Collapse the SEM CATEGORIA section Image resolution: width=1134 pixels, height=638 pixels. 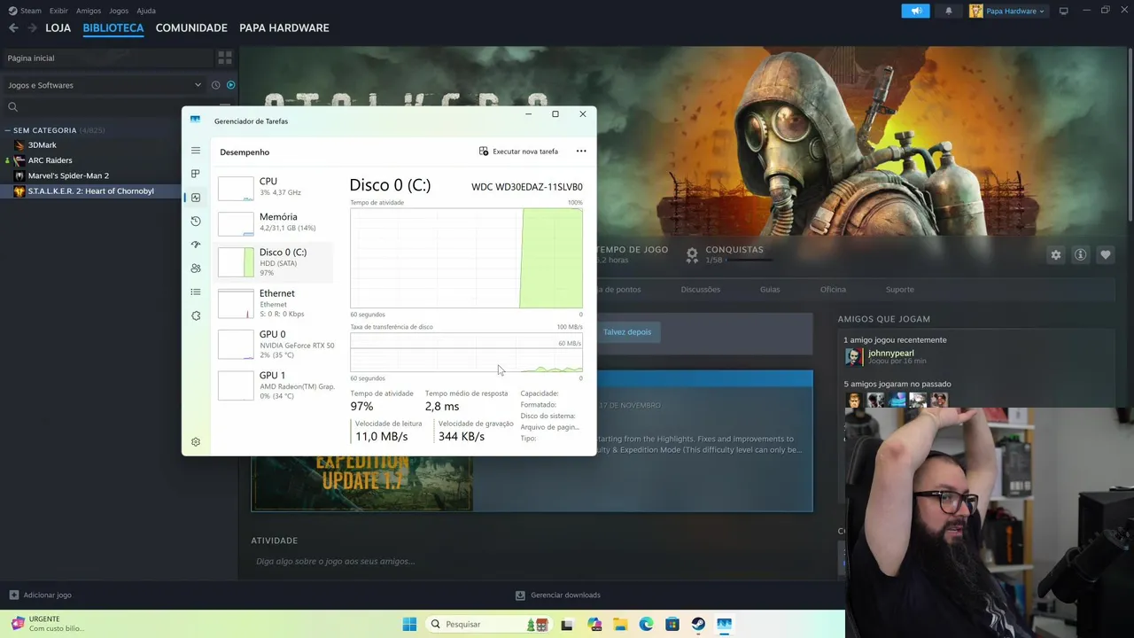pyautogui.click(x=9, y=130)
